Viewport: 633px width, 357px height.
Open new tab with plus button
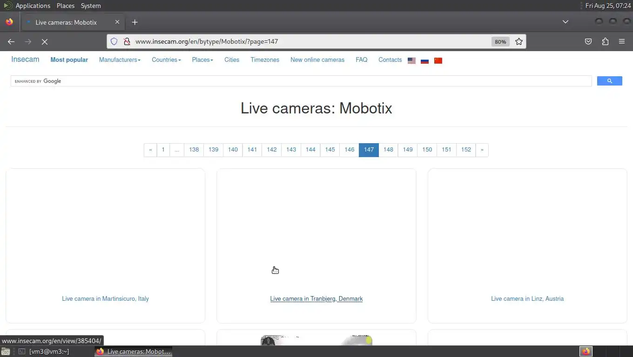135,22
